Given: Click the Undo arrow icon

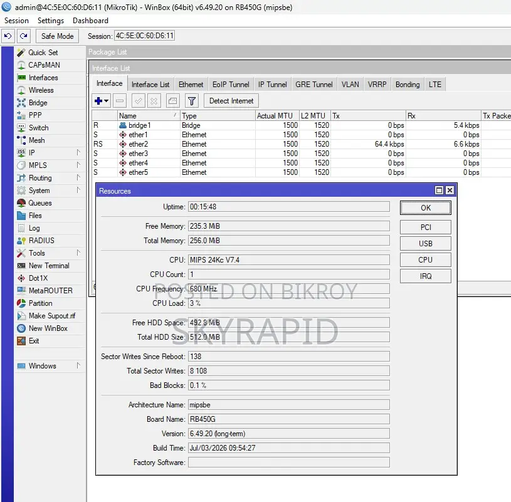Looking at the screenshot, I should click(x=8, y=36).
